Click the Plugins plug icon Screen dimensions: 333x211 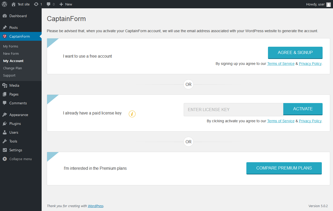point(5,124)
